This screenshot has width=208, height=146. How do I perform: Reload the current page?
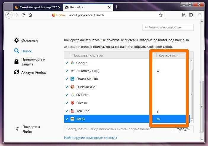23,15
